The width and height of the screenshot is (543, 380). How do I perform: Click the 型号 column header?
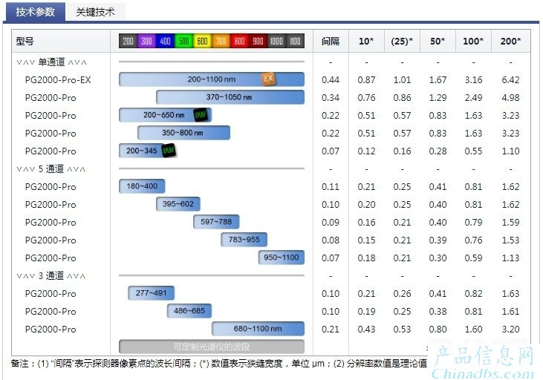coord(25,41)
